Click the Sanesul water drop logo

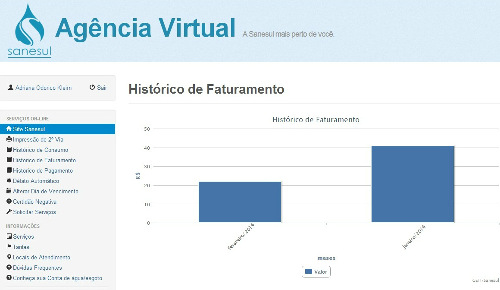click(29, 30)
